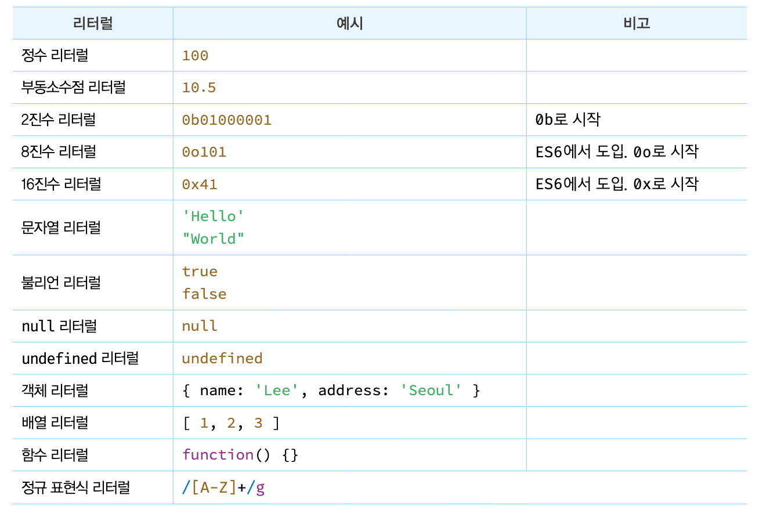Click the note '0b로 시작'
The height and width of the screenshot is (513, 759).
click(568, 120)
